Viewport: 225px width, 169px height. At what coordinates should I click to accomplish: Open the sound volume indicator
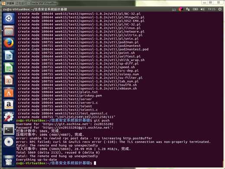[x=202, y=9]
